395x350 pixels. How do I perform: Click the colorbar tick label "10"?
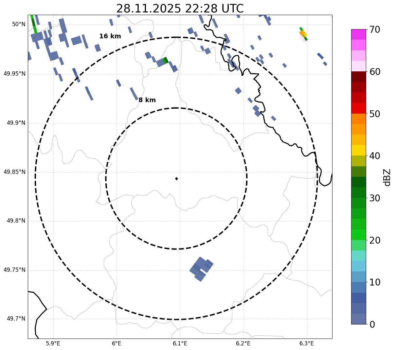point(375,282)
